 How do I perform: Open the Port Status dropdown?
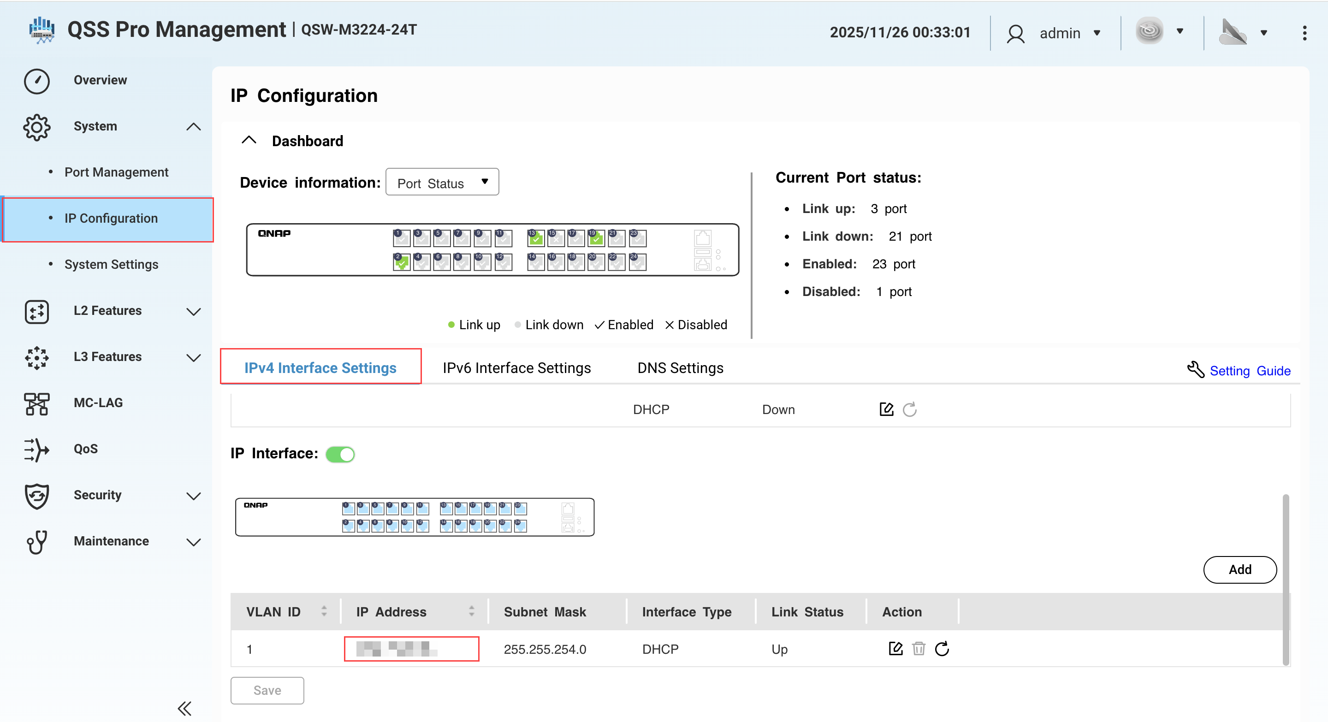(442, 183)
